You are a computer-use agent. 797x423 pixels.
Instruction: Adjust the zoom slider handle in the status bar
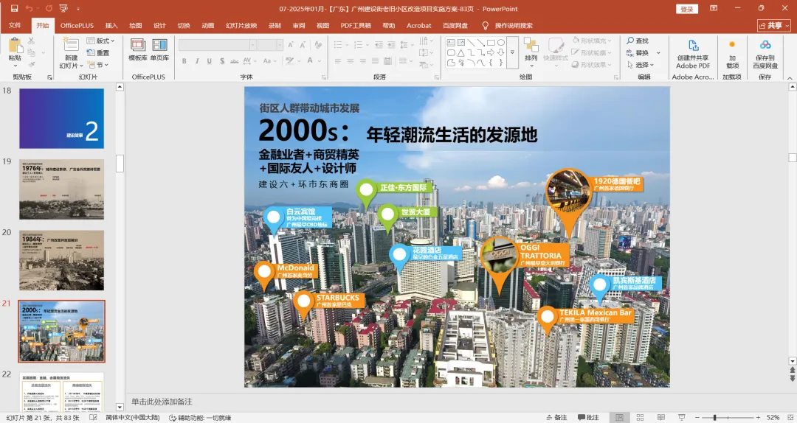pos(714,417)
